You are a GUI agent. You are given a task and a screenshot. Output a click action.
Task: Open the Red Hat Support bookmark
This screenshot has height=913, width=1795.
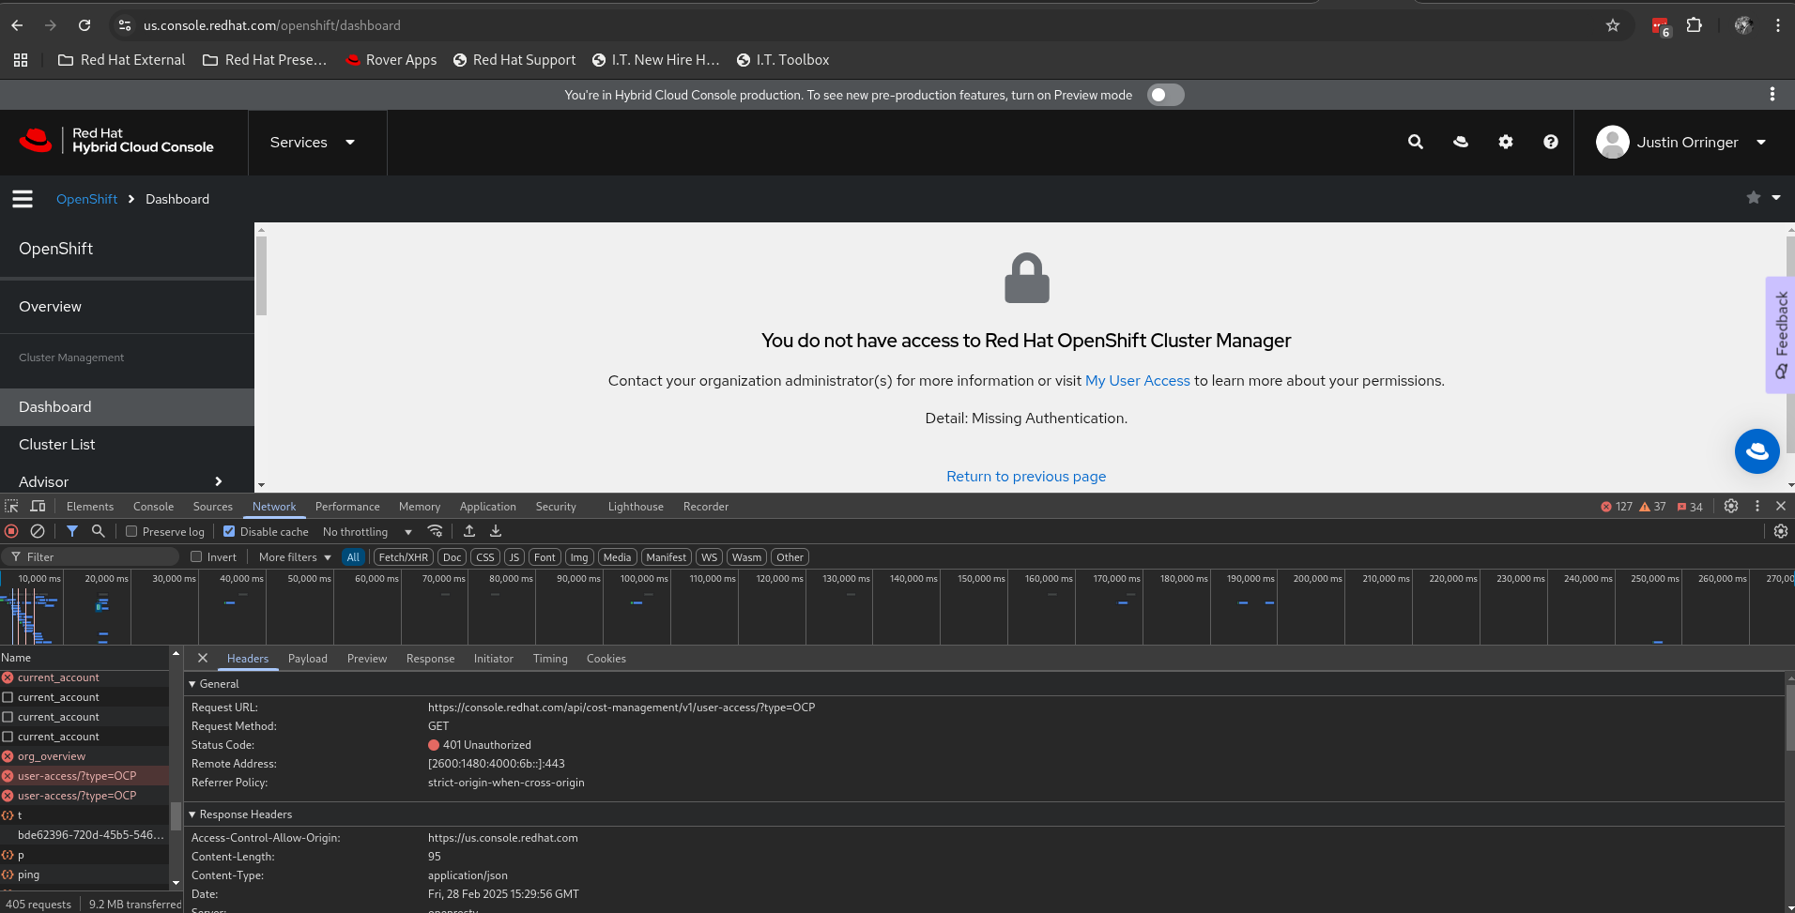(514, 60)
